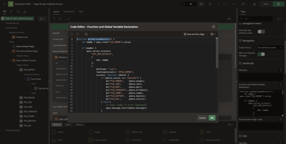Viewport: 286px width, 144px height.
Task: Open Shared Components icon in top toolbar
Action: (x=254, y=4)
